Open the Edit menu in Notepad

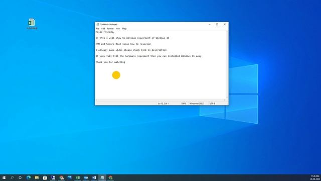coord(103,29)
